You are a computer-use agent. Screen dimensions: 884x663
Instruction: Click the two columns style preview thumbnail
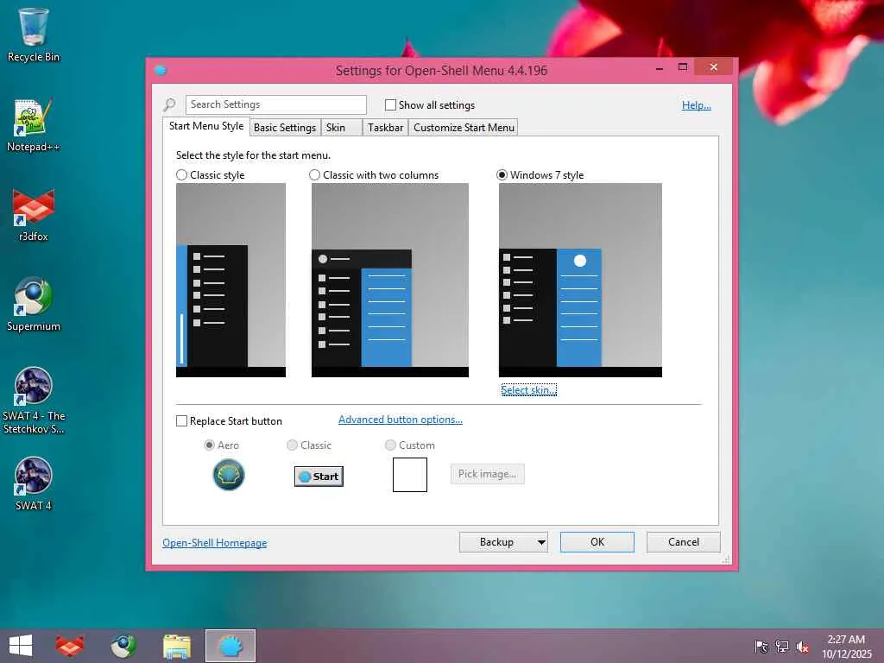(x=390, y=280)
